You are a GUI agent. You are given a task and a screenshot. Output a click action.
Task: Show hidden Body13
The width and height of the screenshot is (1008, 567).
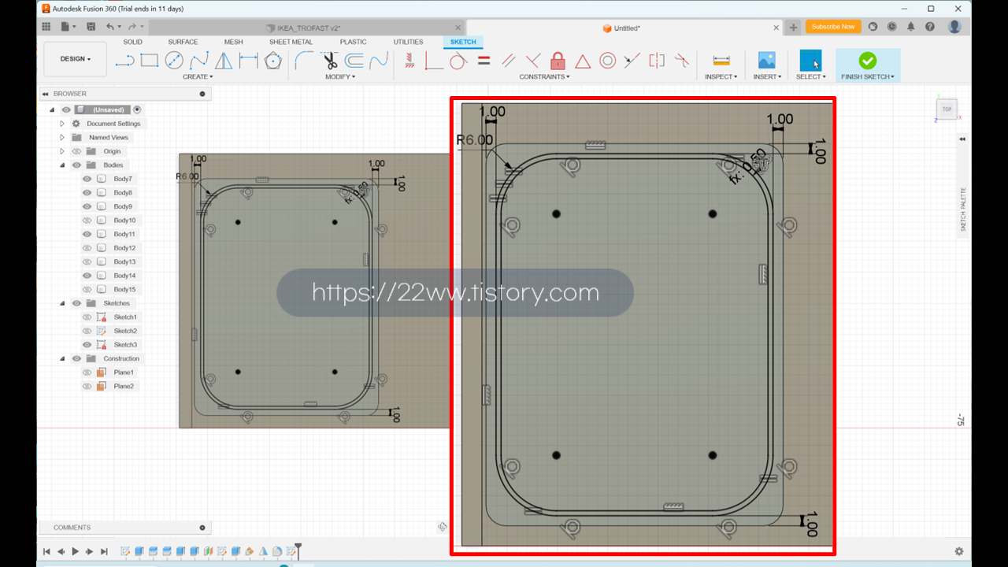pos(87,261)
